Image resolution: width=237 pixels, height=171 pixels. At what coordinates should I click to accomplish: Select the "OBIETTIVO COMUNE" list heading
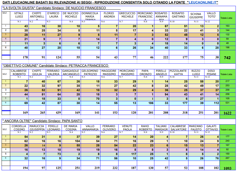[x=55, y=66]
